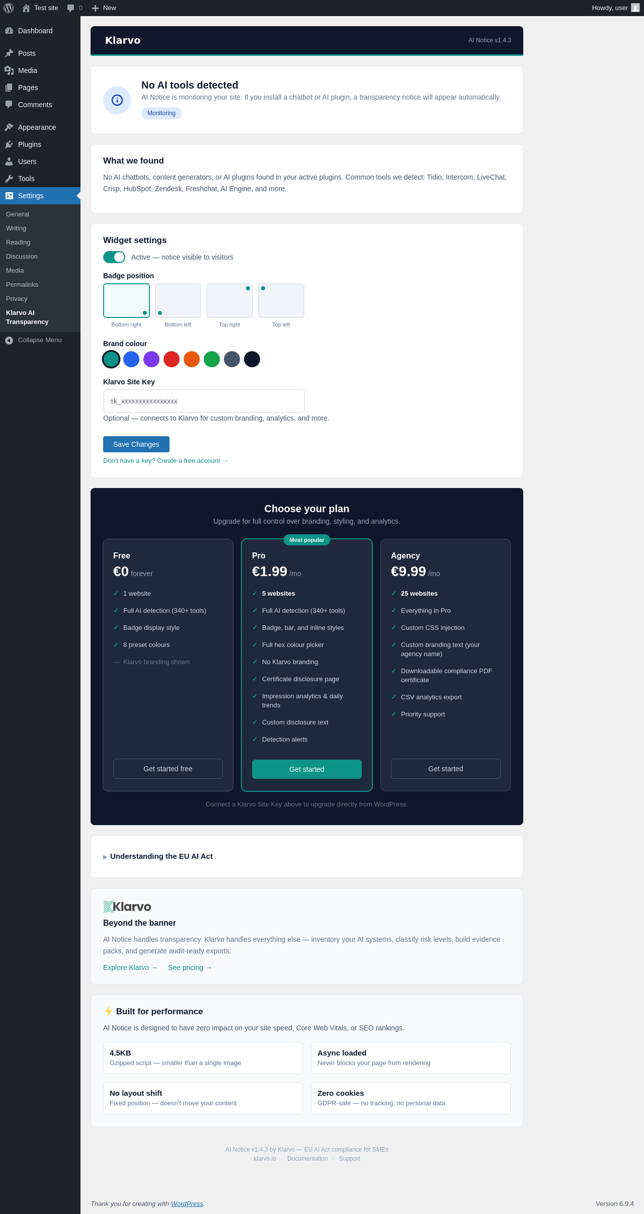This screenshot has width=644, height=1214.
Task: Follow the See pricing link
Action: [x=190, y=967]
